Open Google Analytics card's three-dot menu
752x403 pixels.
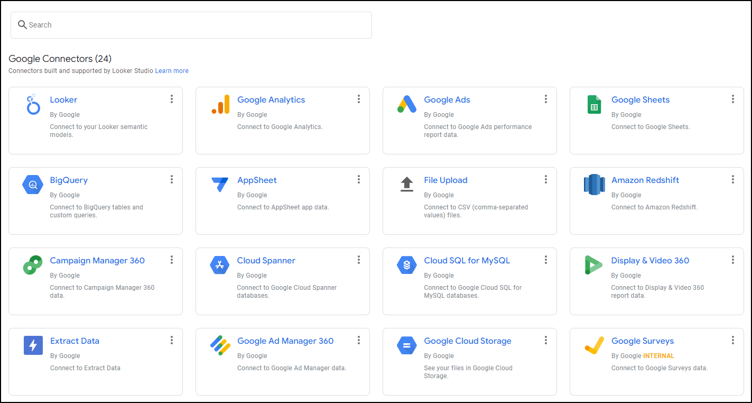359,99
